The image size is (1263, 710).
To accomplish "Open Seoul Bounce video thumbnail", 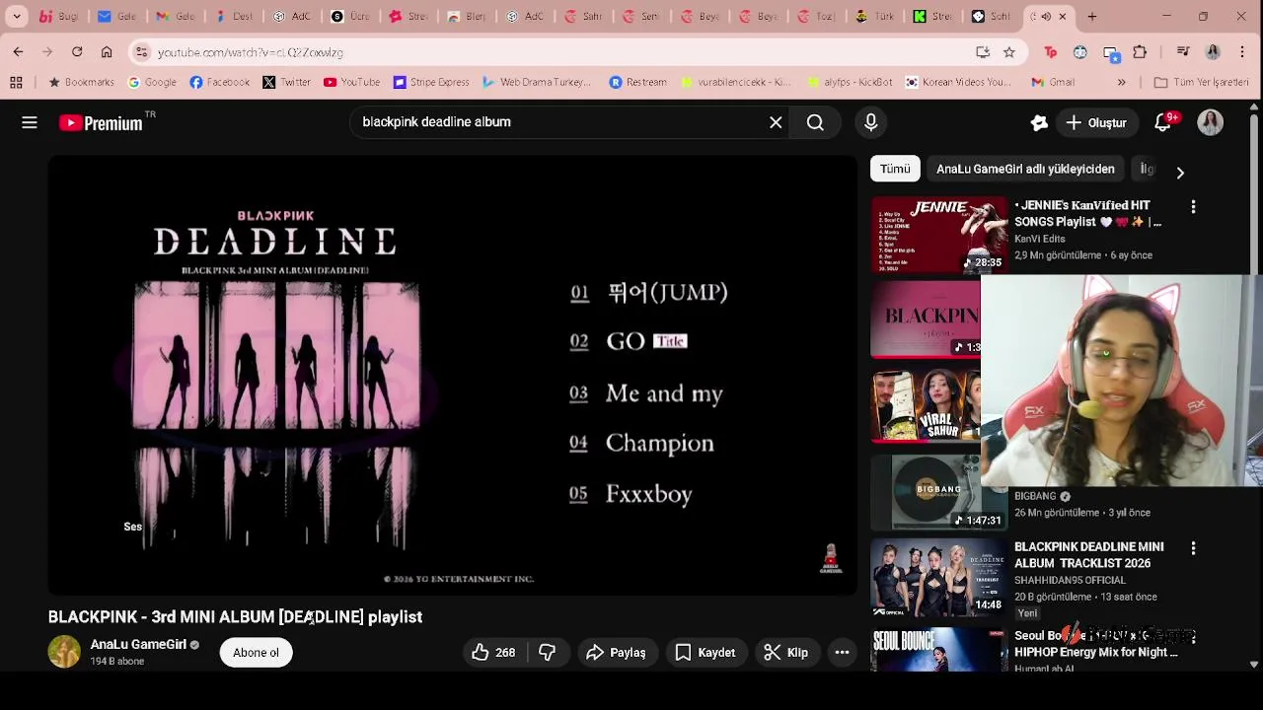I will [939, 649].
